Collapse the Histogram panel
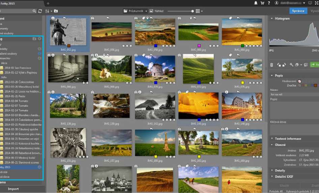This screenshot has width=319, height=193. [x=272, y=19]
